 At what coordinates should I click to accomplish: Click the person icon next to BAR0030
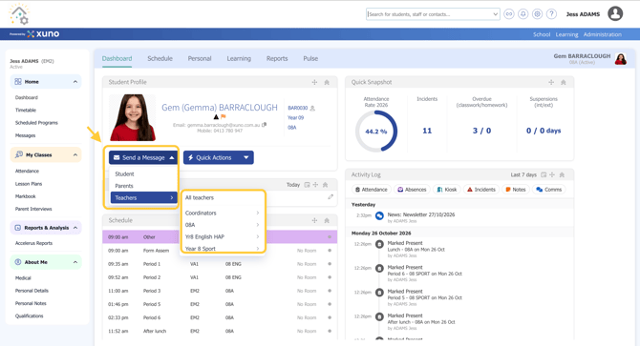click(312, 109)
